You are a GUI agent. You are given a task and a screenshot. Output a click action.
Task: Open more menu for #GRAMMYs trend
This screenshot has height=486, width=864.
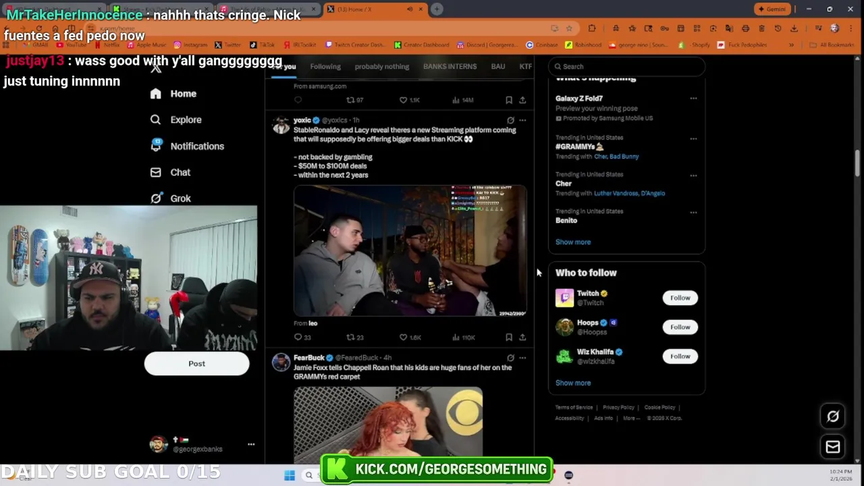693,138
